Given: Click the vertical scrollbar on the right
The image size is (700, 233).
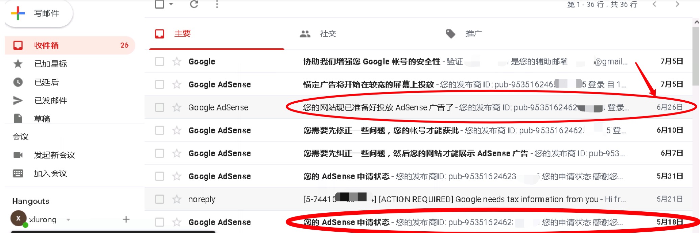Looking at the screenshot, I should 696,56.
